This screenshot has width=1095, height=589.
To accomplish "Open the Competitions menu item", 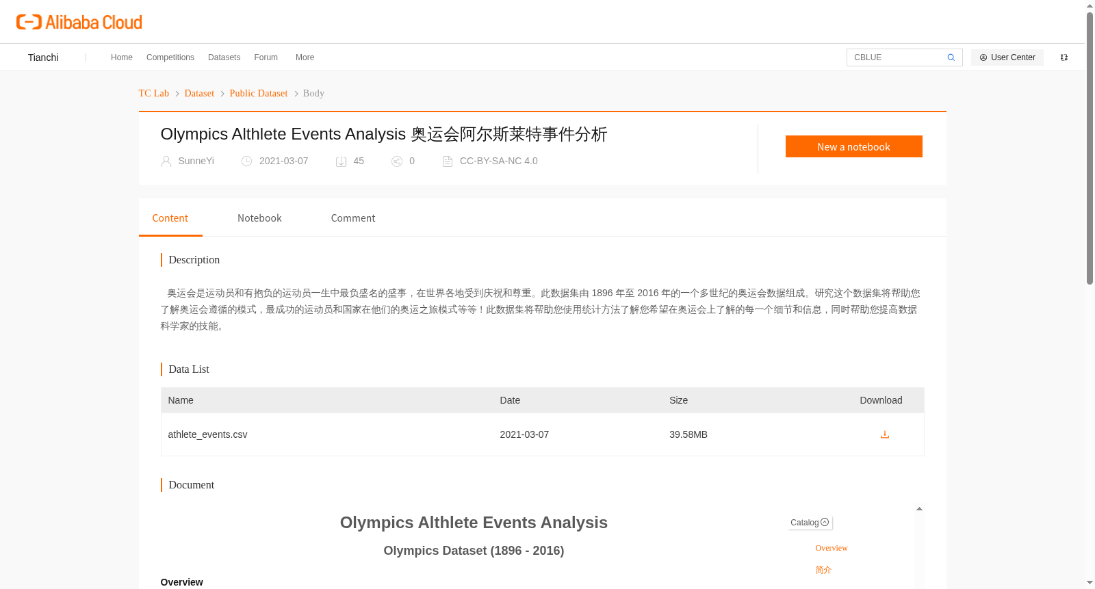I will pyautogui.click(x=170, y=57).
